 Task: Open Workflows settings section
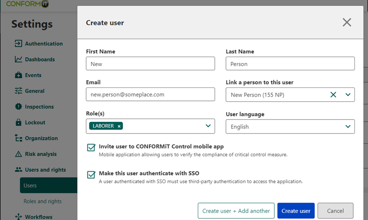(39, 217)
